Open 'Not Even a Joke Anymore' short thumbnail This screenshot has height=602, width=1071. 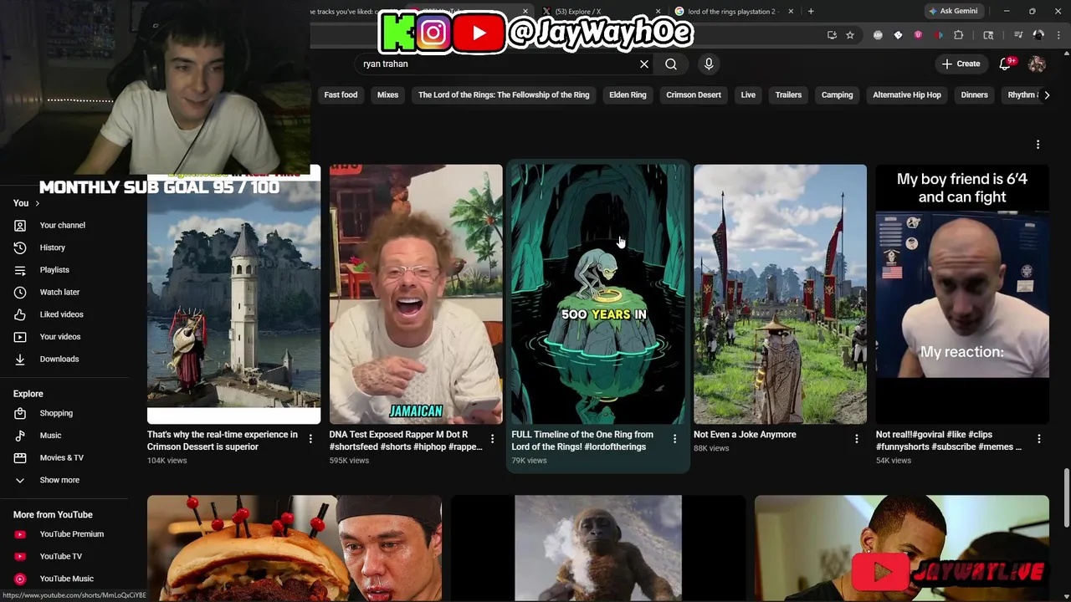780,293
